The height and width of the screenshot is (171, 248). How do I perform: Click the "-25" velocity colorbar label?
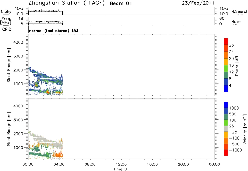[x=233, y=132]
